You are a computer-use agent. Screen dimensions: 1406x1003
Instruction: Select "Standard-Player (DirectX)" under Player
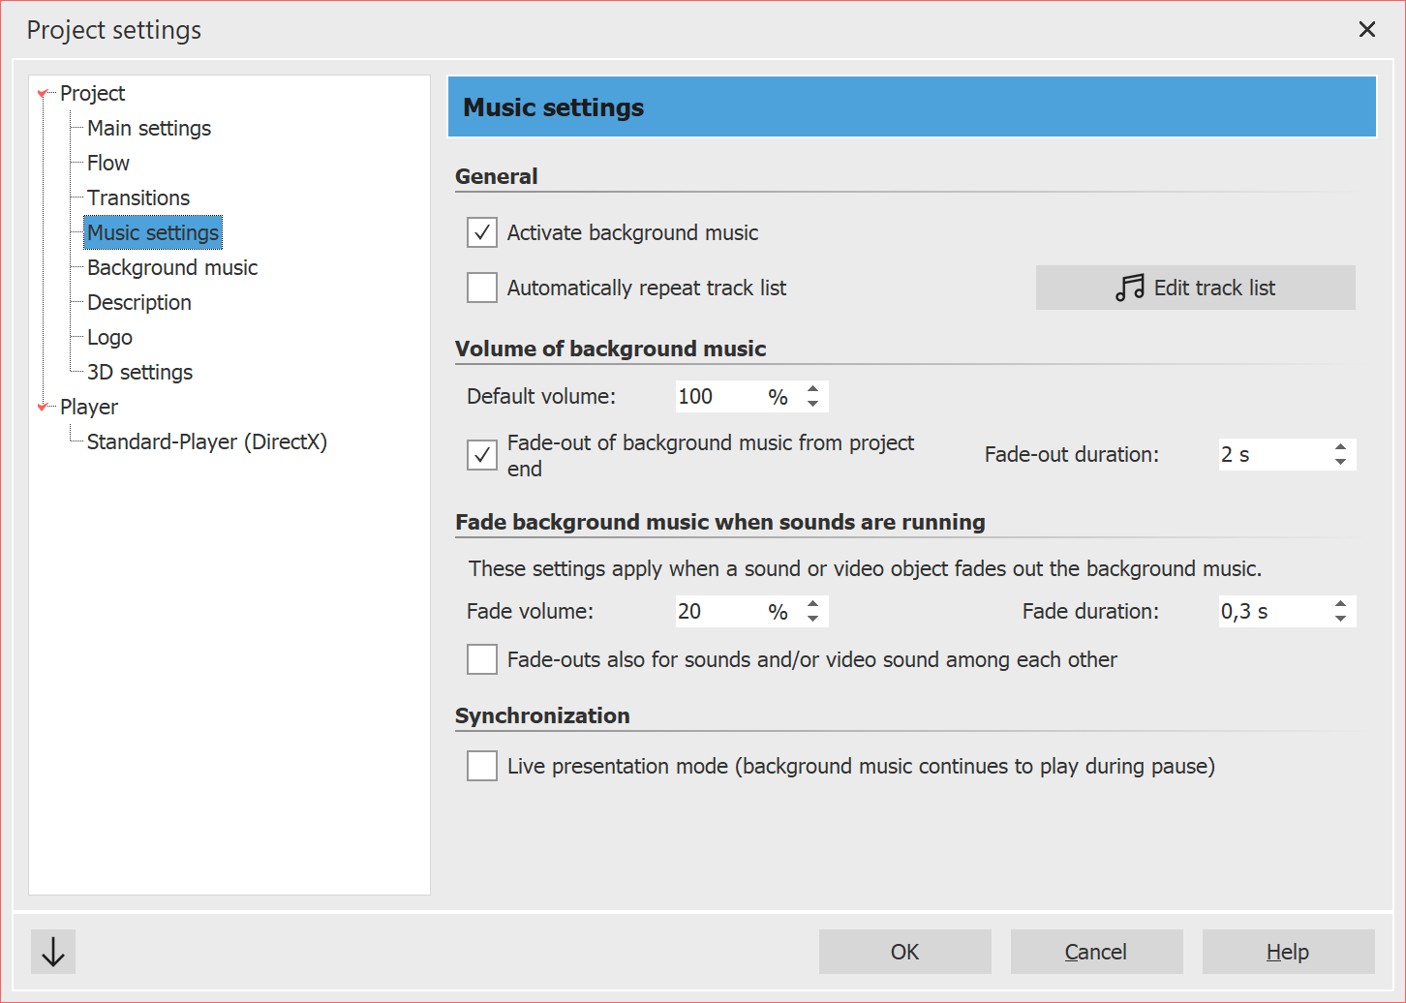207,441
